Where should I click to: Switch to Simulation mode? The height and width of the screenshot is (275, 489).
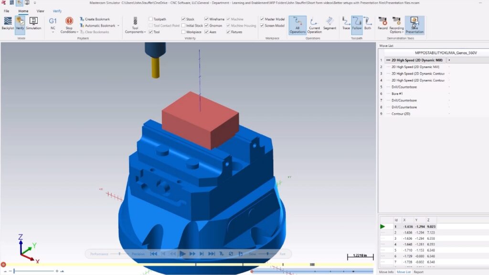(x=33, y=21)
